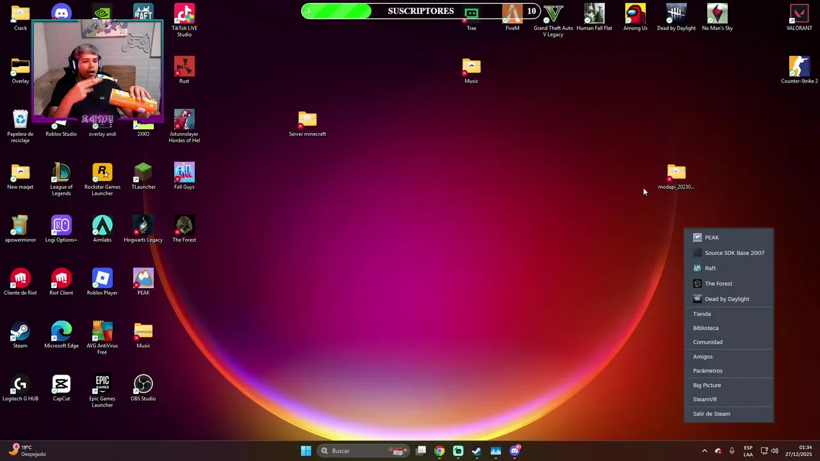The width and height of the screenshot is (820, 461).
Task: Select the AVG AntiVirus Free icon
Action: click(x=102, y=338)
